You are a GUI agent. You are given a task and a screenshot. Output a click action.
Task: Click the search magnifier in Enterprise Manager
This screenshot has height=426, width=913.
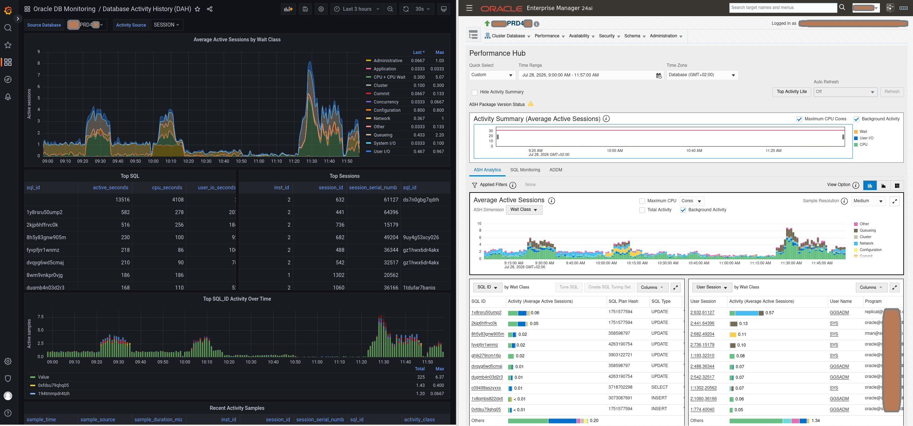point(842,8)
